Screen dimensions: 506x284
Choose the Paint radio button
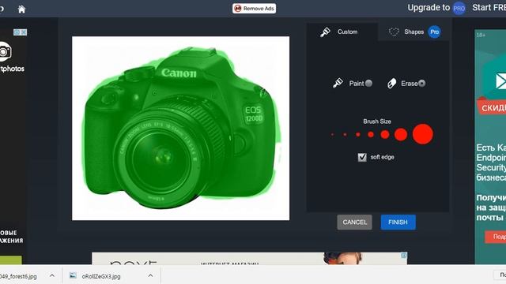368,84
